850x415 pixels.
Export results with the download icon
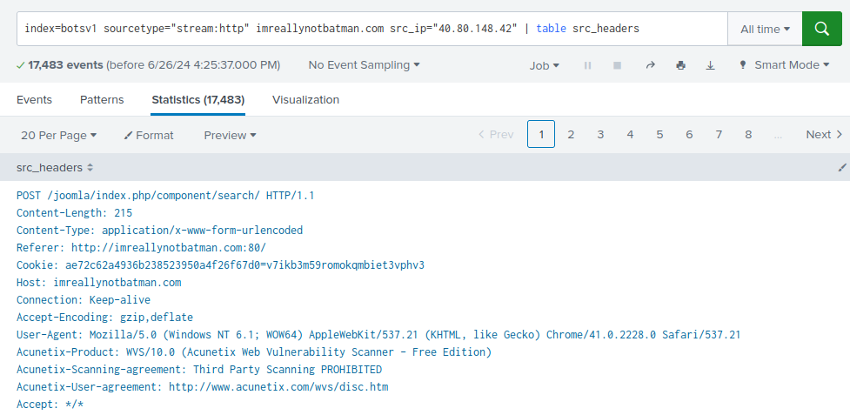[710, 65]
